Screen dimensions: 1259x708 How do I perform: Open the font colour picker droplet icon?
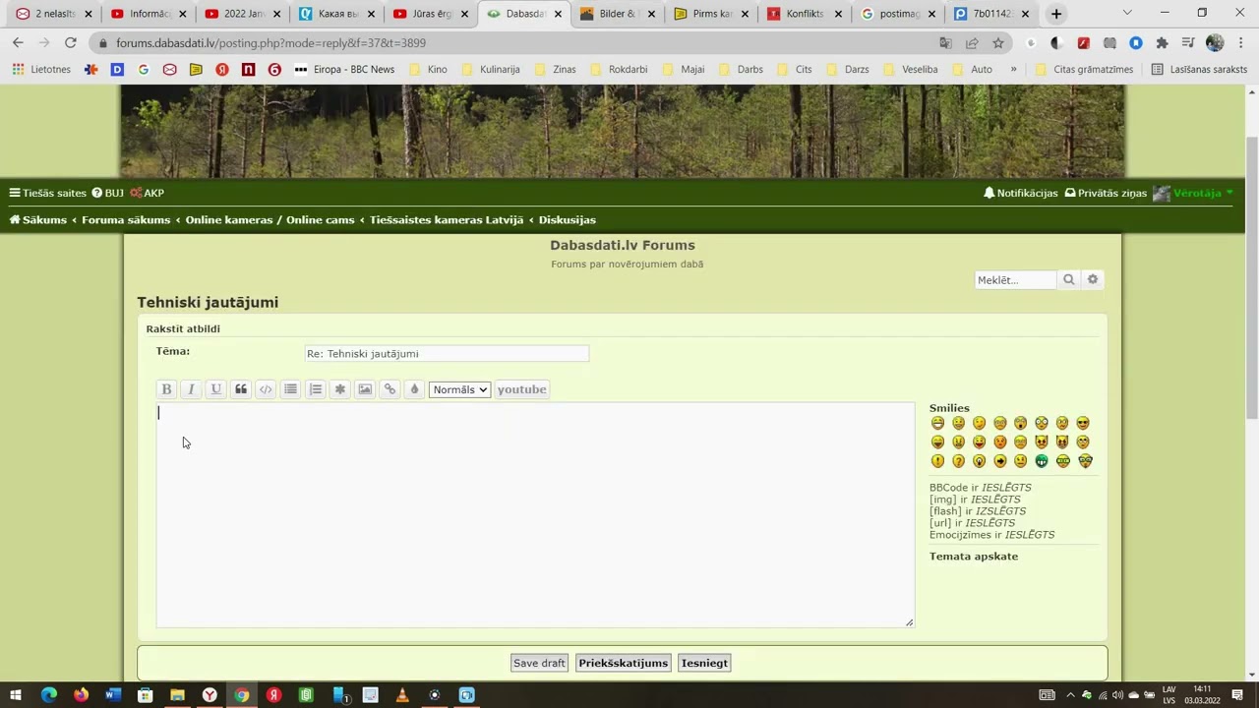[x=414, y=389]
